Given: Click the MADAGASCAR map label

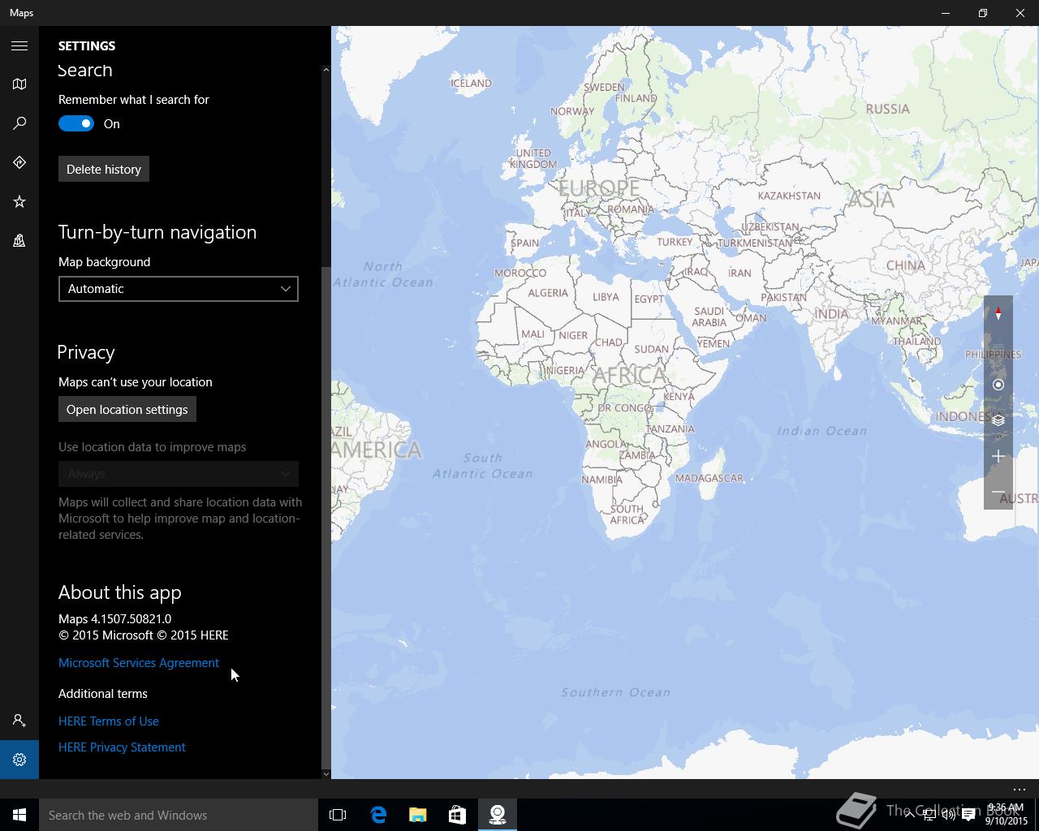Looking at the screenshot, I should [709, 478].
